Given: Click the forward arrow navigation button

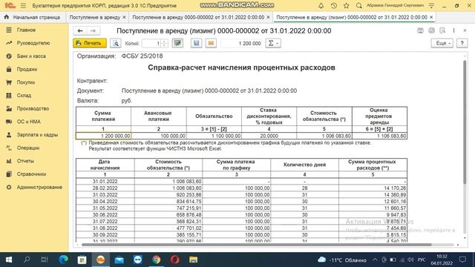Looking at the screenshot, I should click(93, 30).
